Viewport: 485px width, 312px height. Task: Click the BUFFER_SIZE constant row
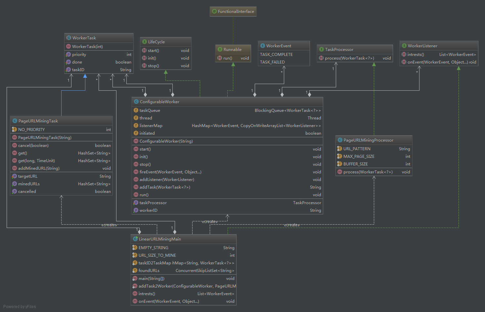coord(374,164)
